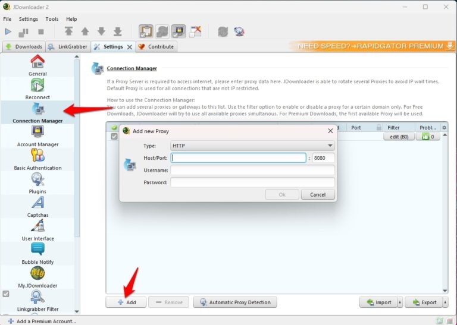
Task: Open the Plugins settings icon
Action: coord(37,179)
